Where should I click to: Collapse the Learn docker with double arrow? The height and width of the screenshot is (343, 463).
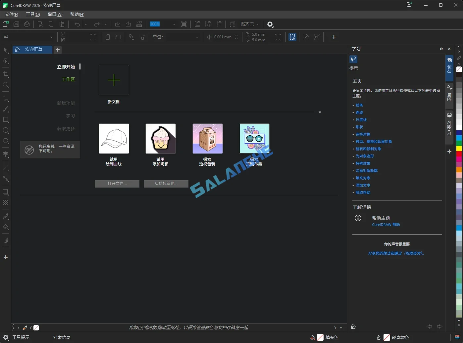coord(441,49)
